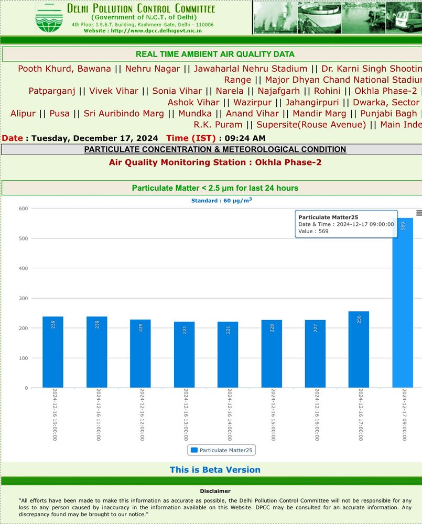Screen dimensions: 422x524
Task: Open the Sri Auribindo Marg station link
Action: point(124,114)
